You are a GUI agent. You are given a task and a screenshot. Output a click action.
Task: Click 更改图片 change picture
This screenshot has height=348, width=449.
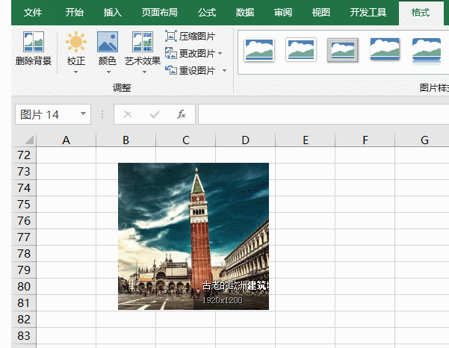pos(191,53)
